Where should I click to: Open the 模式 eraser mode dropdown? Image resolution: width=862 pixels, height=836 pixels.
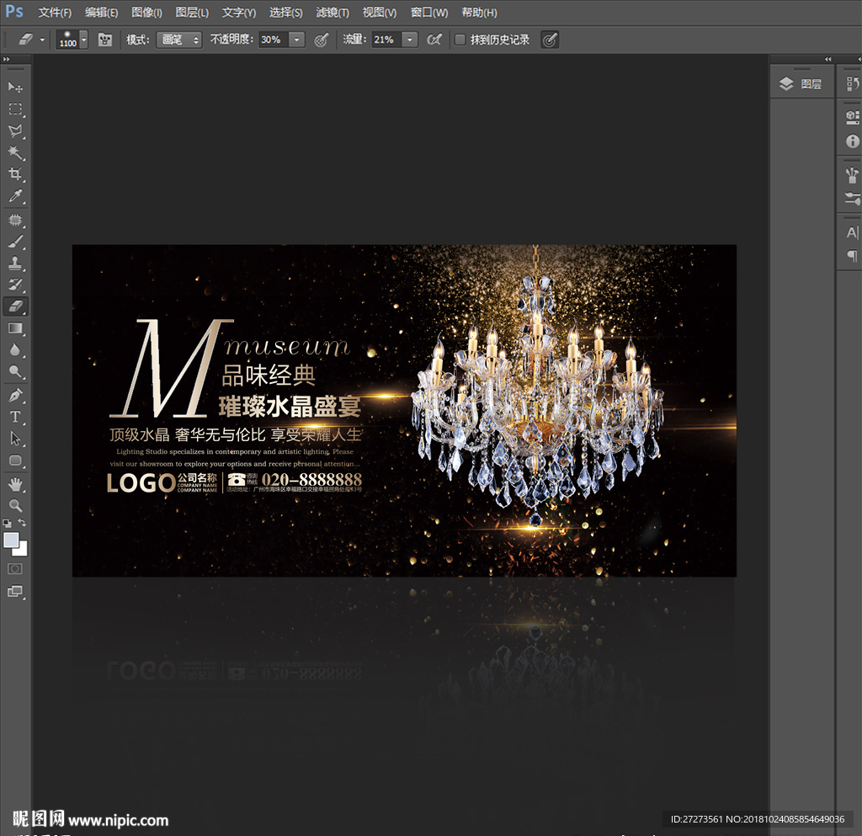(179, 40)
